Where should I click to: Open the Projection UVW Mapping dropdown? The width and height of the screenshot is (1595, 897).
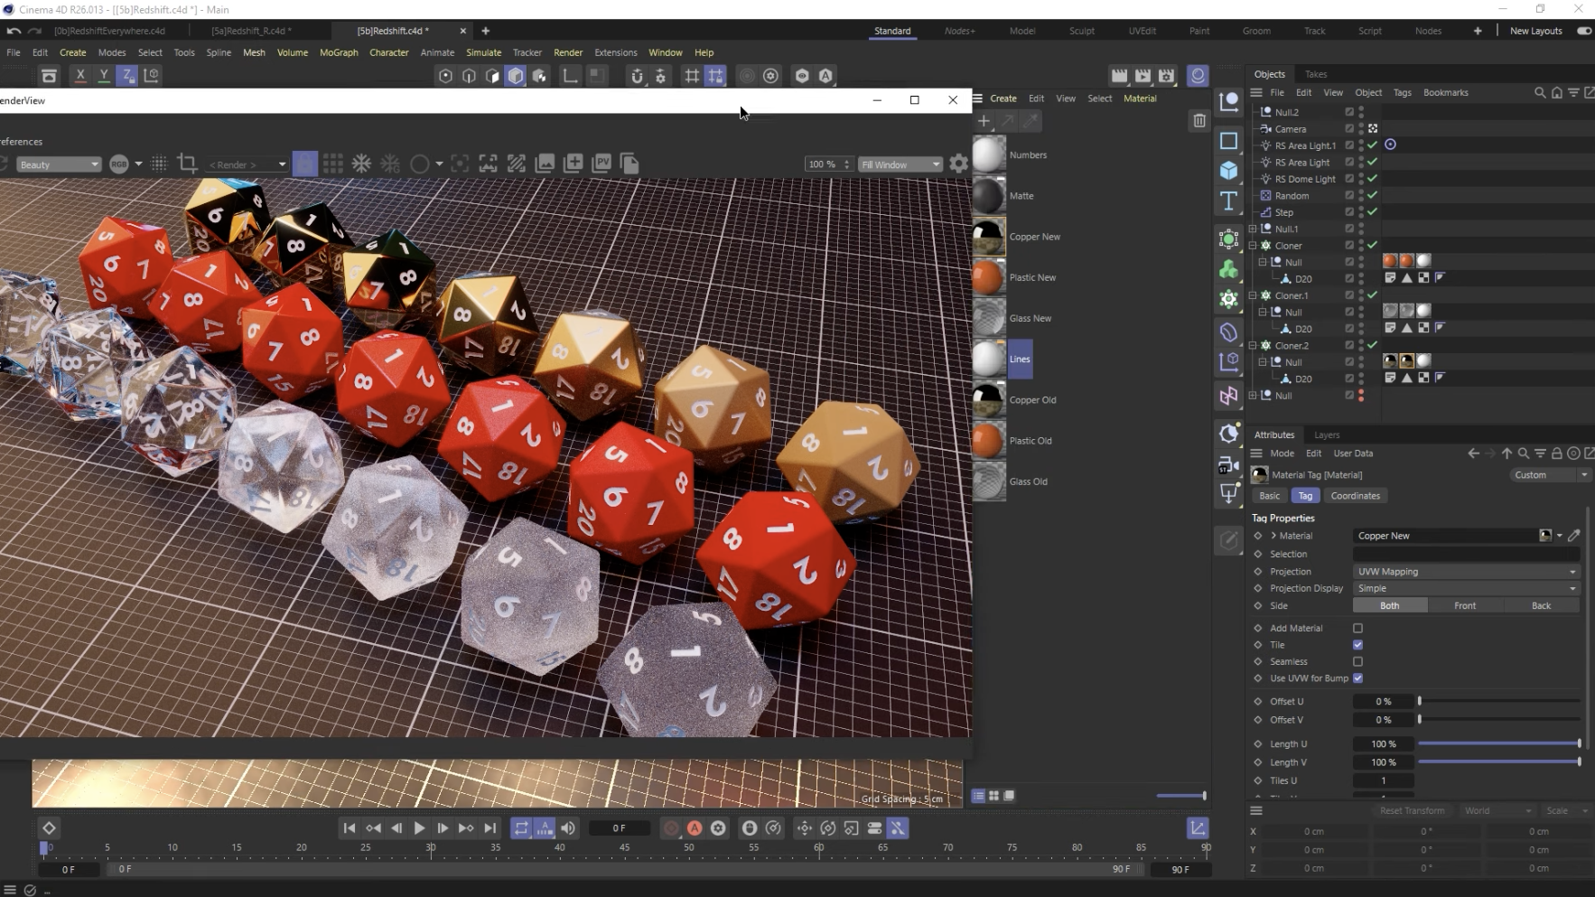point(1466,572)
